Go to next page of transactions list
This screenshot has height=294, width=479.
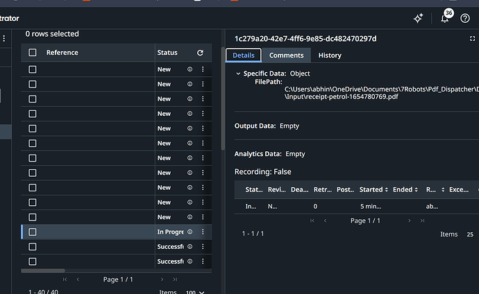(x=162, y=279)
